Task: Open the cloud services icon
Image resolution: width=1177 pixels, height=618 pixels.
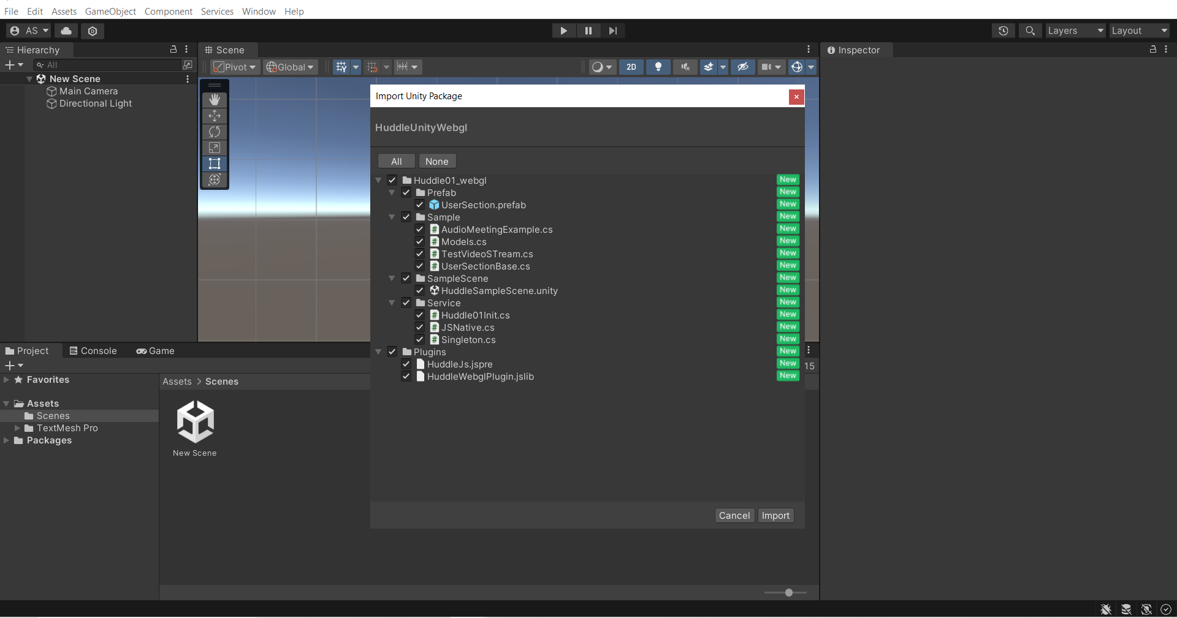Action: click(x=66, y=31)
